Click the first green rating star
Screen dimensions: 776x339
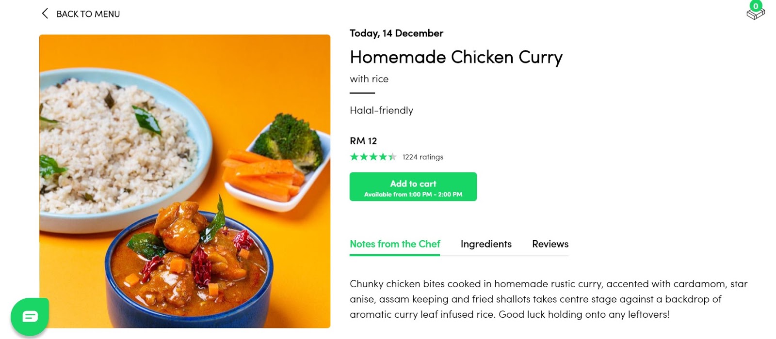(355, 157)
